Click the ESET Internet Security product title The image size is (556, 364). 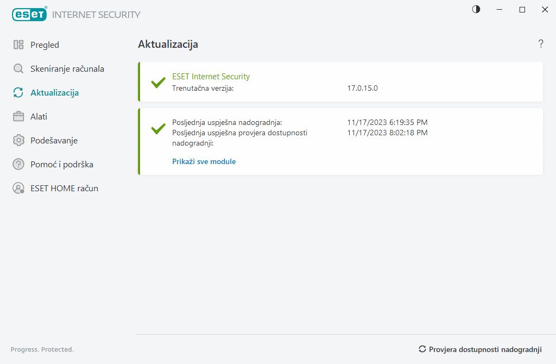tap(211, 77)
